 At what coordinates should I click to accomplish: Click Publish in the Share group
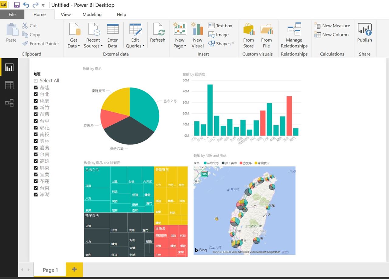click(x=364, y=33)
